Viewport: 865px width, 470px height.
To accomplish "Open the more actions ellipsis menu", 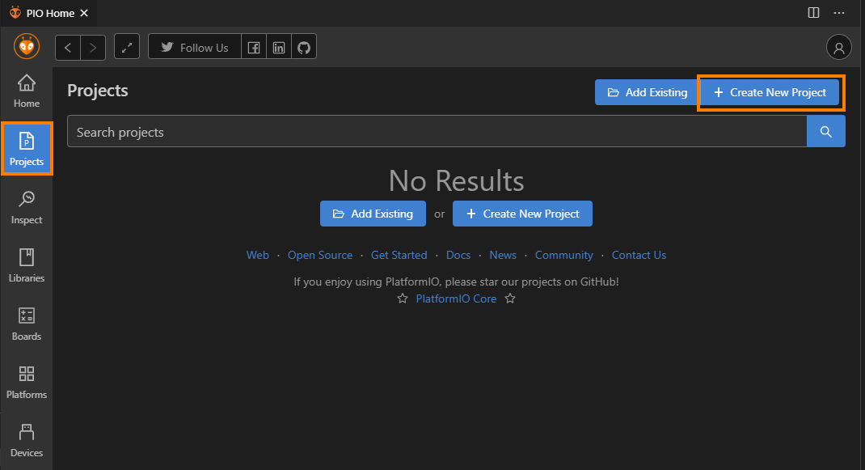I will pyautogui.click(x=838, y=13).
